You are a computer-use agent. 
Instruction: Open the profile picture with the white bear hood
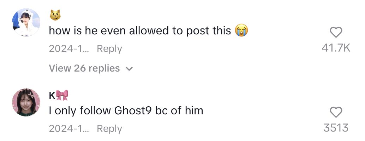(x=26, y=22)
